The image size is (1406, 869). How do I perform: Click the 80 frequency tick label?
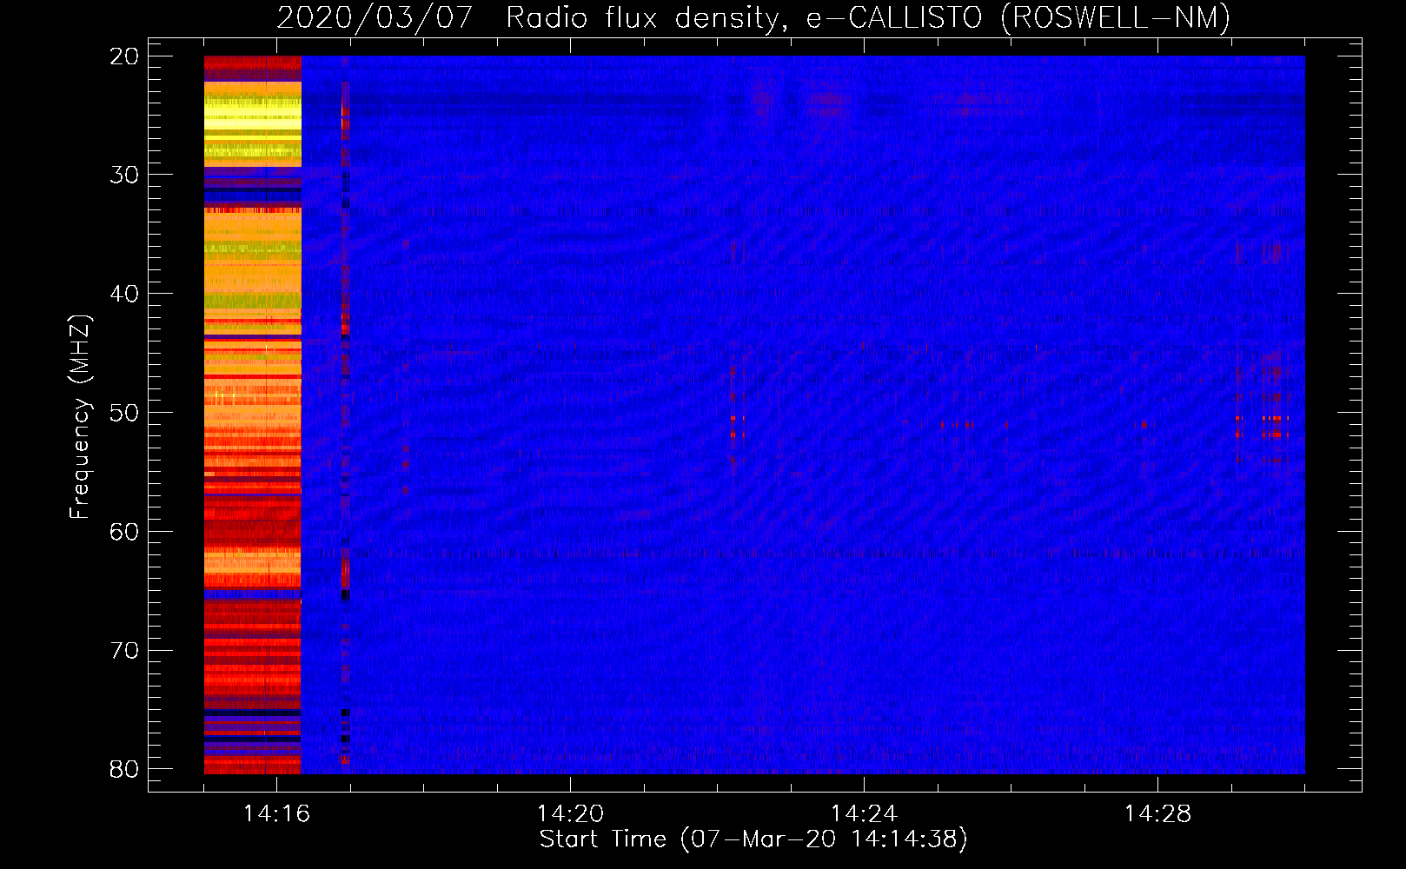tap(124, 769)
